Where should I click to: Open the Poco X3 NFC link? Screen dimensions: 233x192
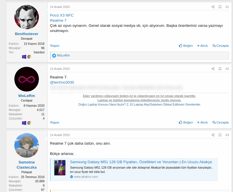tap(62, 15)
